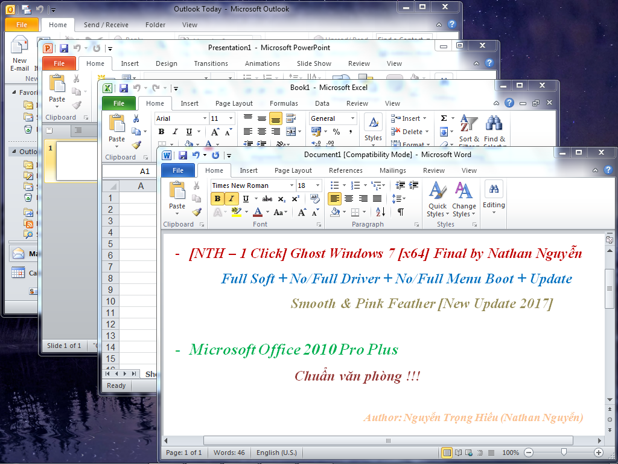Toggle Italic in Word's Font group
The width and height of the screenshot is (618, 464).
click(231, 199)
